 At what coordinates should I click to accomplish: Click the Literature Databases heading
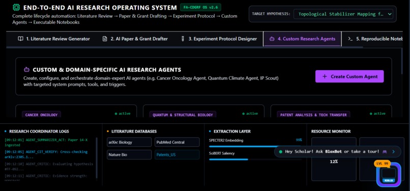coord(134,132)
